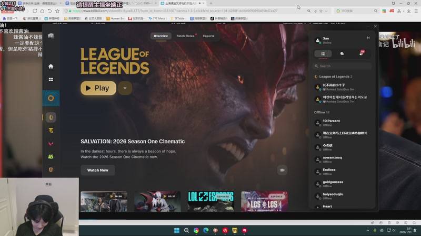Image resolution: width=421 pixels, height=236 pixels.
Task: Click the browser download arrow icon
Action: click(409, 11)
